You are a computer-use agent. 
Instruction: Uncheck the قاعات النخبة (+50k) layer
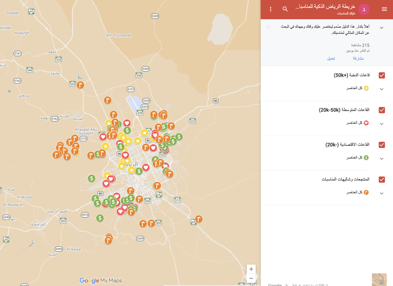382,75
